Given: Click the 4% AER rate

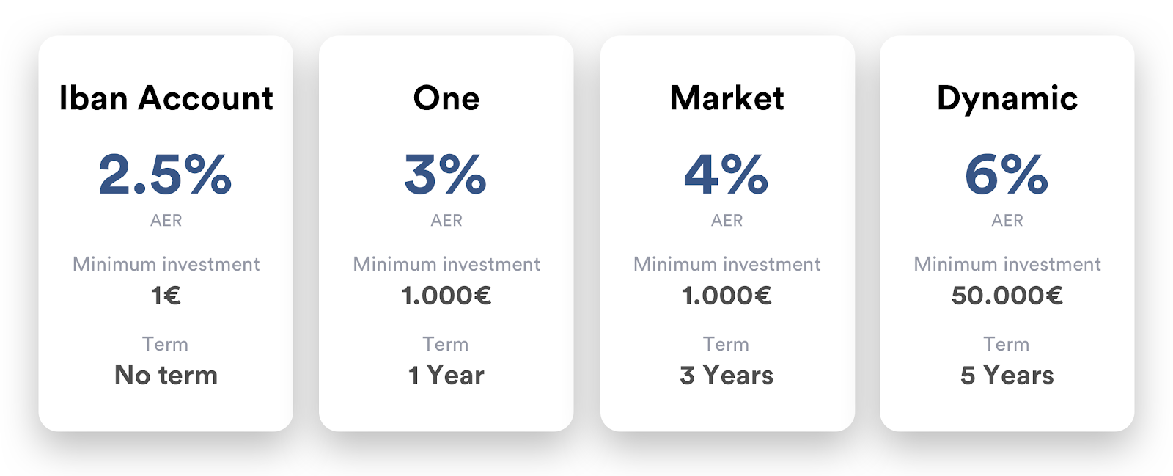Looking at the screenshot, I should click(727, 175).
